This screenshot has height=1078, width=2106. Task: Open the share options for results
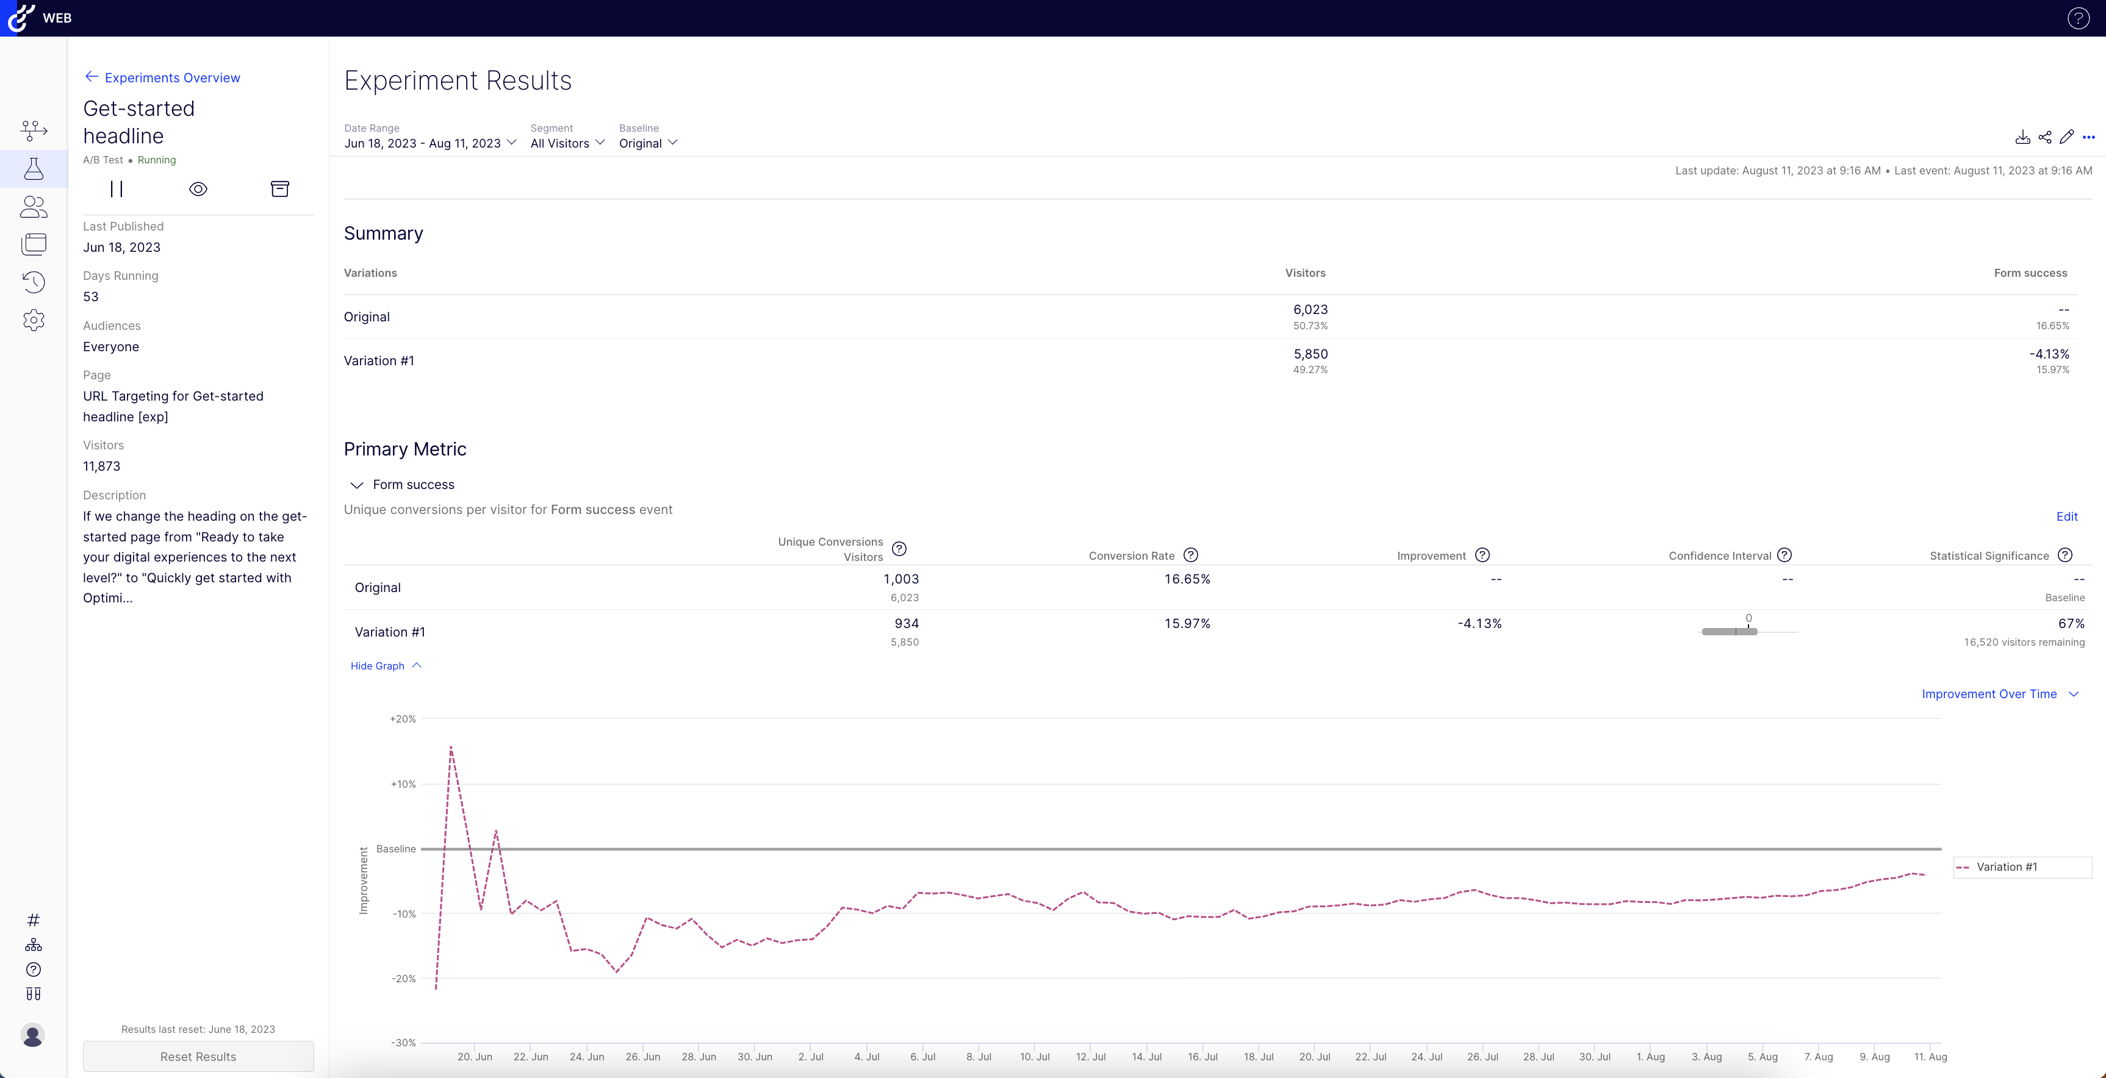click(x=2046, y=137)
